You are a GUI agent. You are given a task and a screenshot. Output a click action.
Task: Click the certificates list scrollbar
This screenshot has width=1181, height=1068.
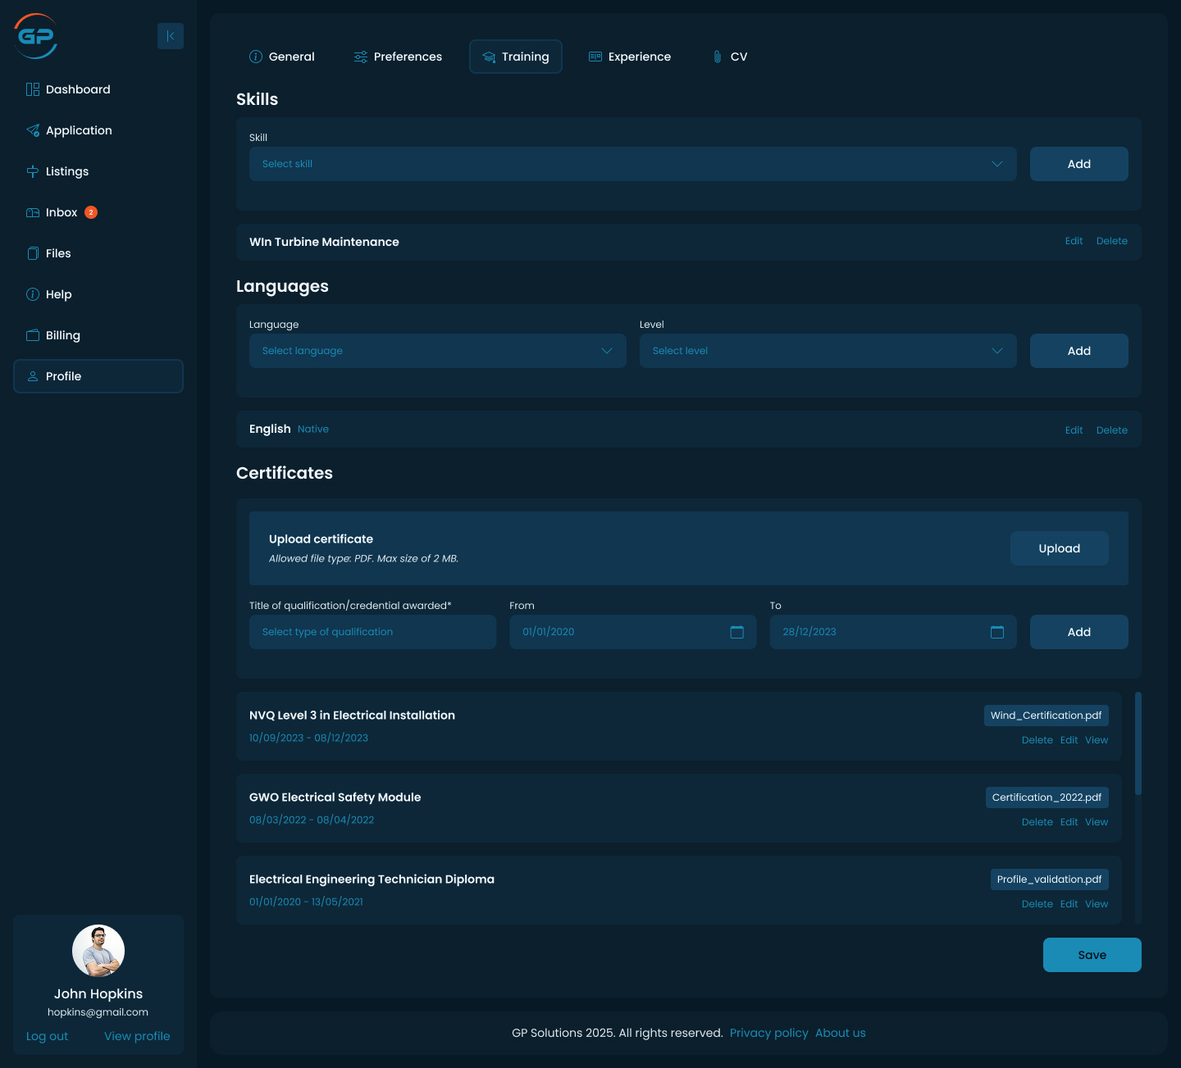point(1138,743)
